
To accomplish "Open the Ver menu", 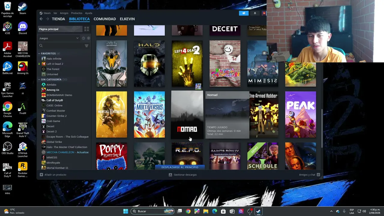I will [55, 13].
